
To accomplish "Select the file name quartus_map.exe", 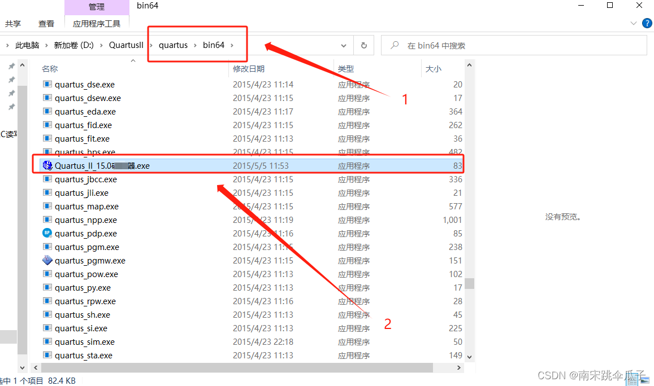I will click(86, 207).
